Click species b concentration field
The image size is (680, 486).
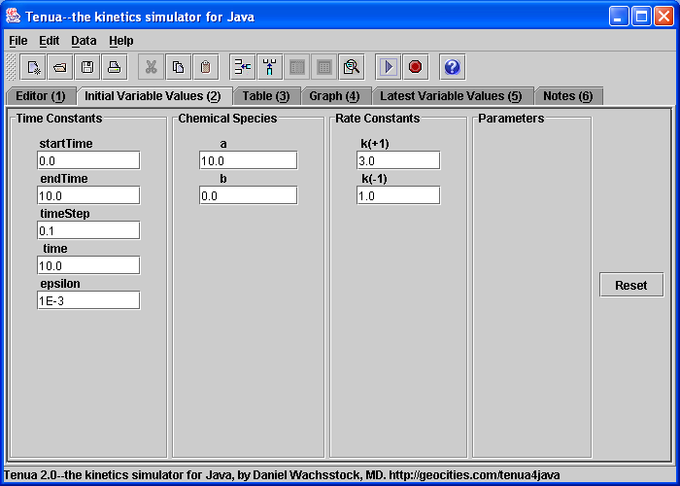[x=249, y=195]
